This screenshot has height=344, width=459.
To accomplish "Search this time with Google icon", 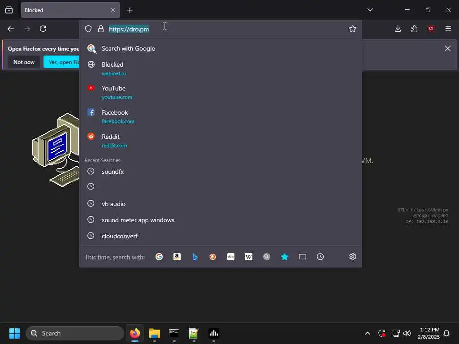I will (159, 257).
